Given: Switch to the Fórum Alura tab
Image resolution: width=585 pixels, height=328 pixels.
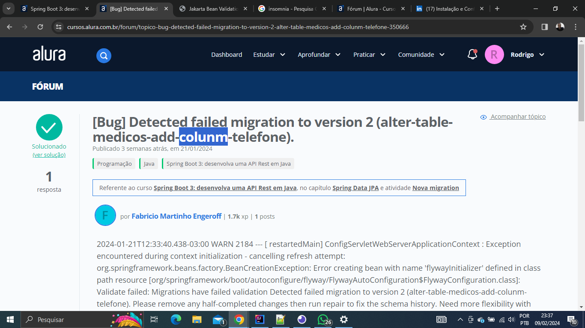Looking at the screenshot, I should pos(370,9).
